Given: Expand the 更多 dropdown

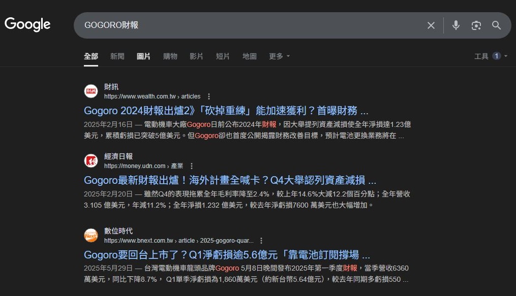Looking at the screenshot, I should point(280,56).
